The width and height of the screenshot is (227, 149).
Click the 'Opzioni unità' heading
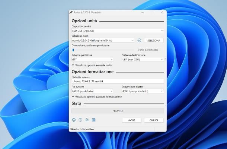pyautogui.click(x=84, y=21)
